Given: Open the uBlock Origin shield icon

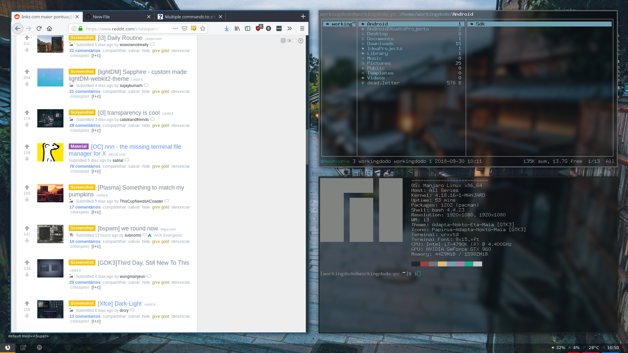Looking at the screenshot, I should pos(258,29).
